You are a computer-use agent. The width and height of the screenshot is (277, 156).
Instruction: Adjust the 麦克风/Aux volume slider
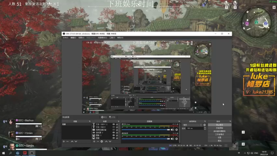point(145,130)
